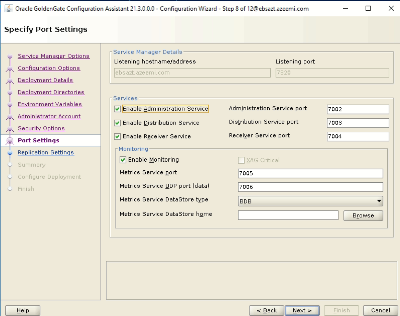This screenshot has height=316, width=400.
Task: Click the Finish step label in sidebar
Action: pos(26,189)
